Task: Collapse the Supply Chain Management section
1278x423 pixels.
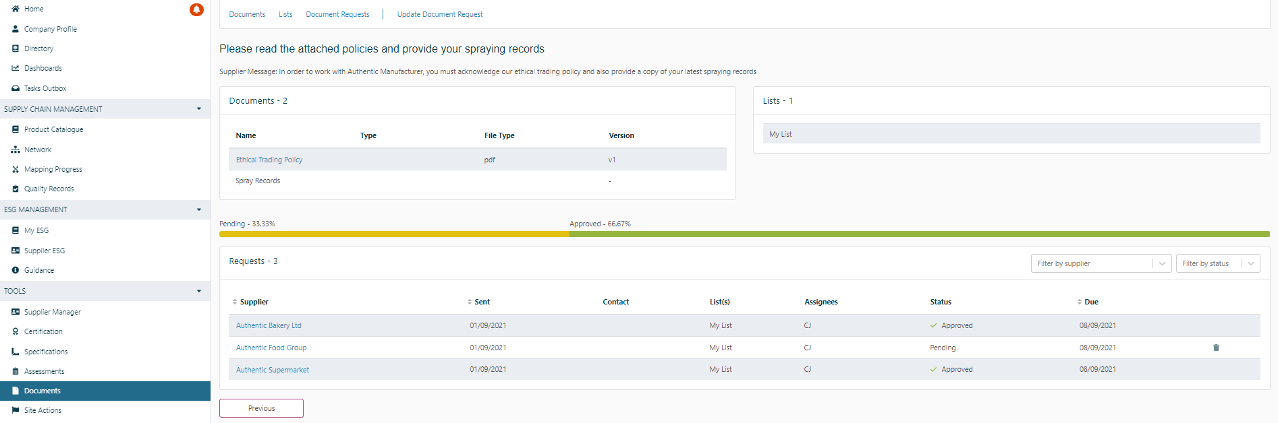Action: (198, 109)
